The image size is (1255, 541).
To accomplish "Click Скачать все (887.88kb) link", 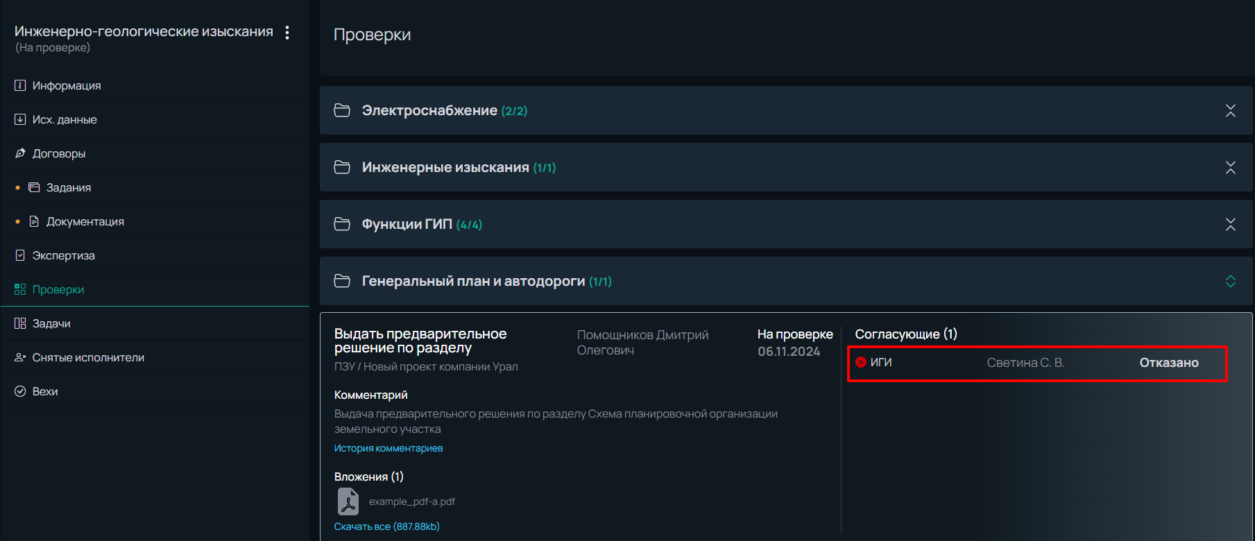I will click(387, 526).
